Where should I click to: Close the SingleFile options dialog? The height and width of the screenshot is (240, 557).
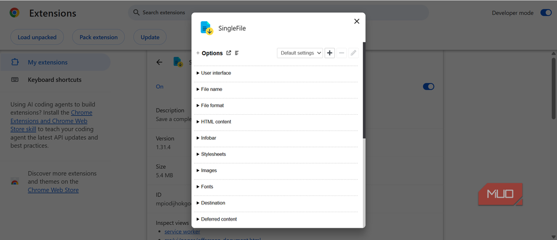(356, 21)
